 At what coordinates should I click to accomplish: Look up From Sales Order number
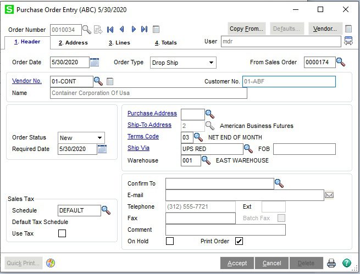click(341, 62)
